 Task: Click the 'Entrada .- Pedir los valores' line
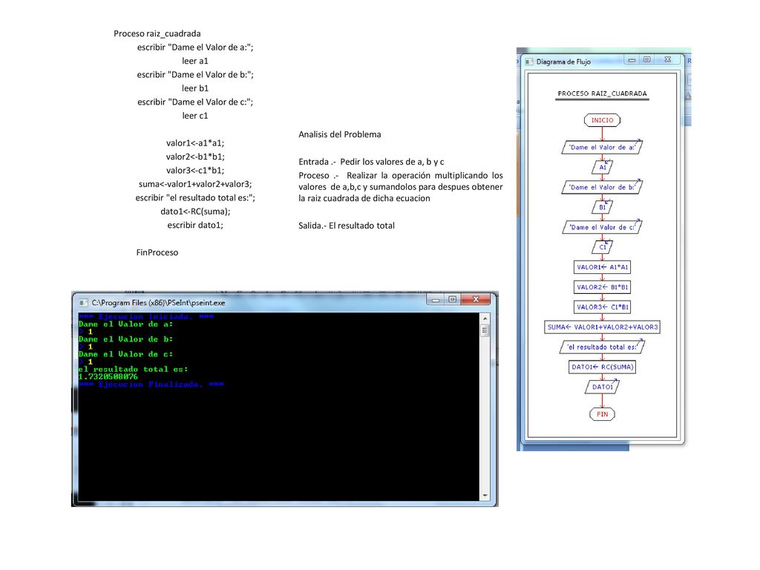[x=371, y=162]
